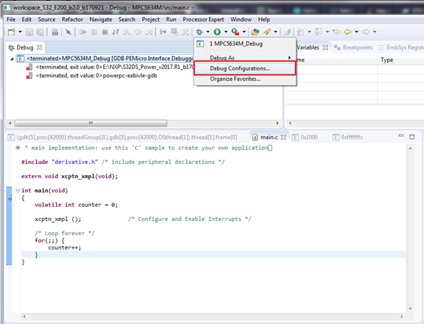The width and height of the screenshot is (424, 324).
Task: Choose Debug Configurations... menu entry
Action: [x=245, y=68]
